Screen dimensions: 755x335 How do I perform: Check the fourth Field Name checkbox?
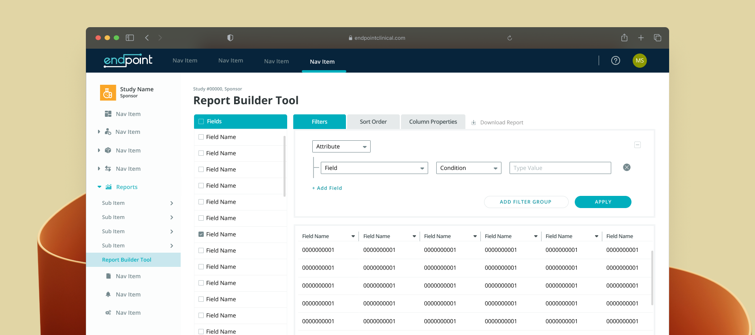[201, 186]
